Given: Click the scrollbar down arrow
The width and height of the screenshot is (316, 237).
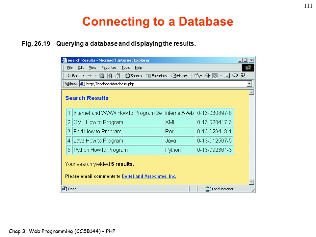Looking at the screenshot, I should click(251, 182).
